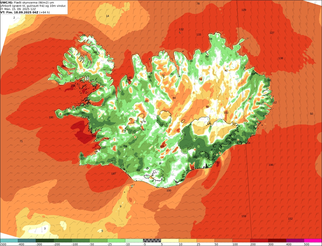Click the map value '42'
Screen dimensions: 322x246
[226, 70]
